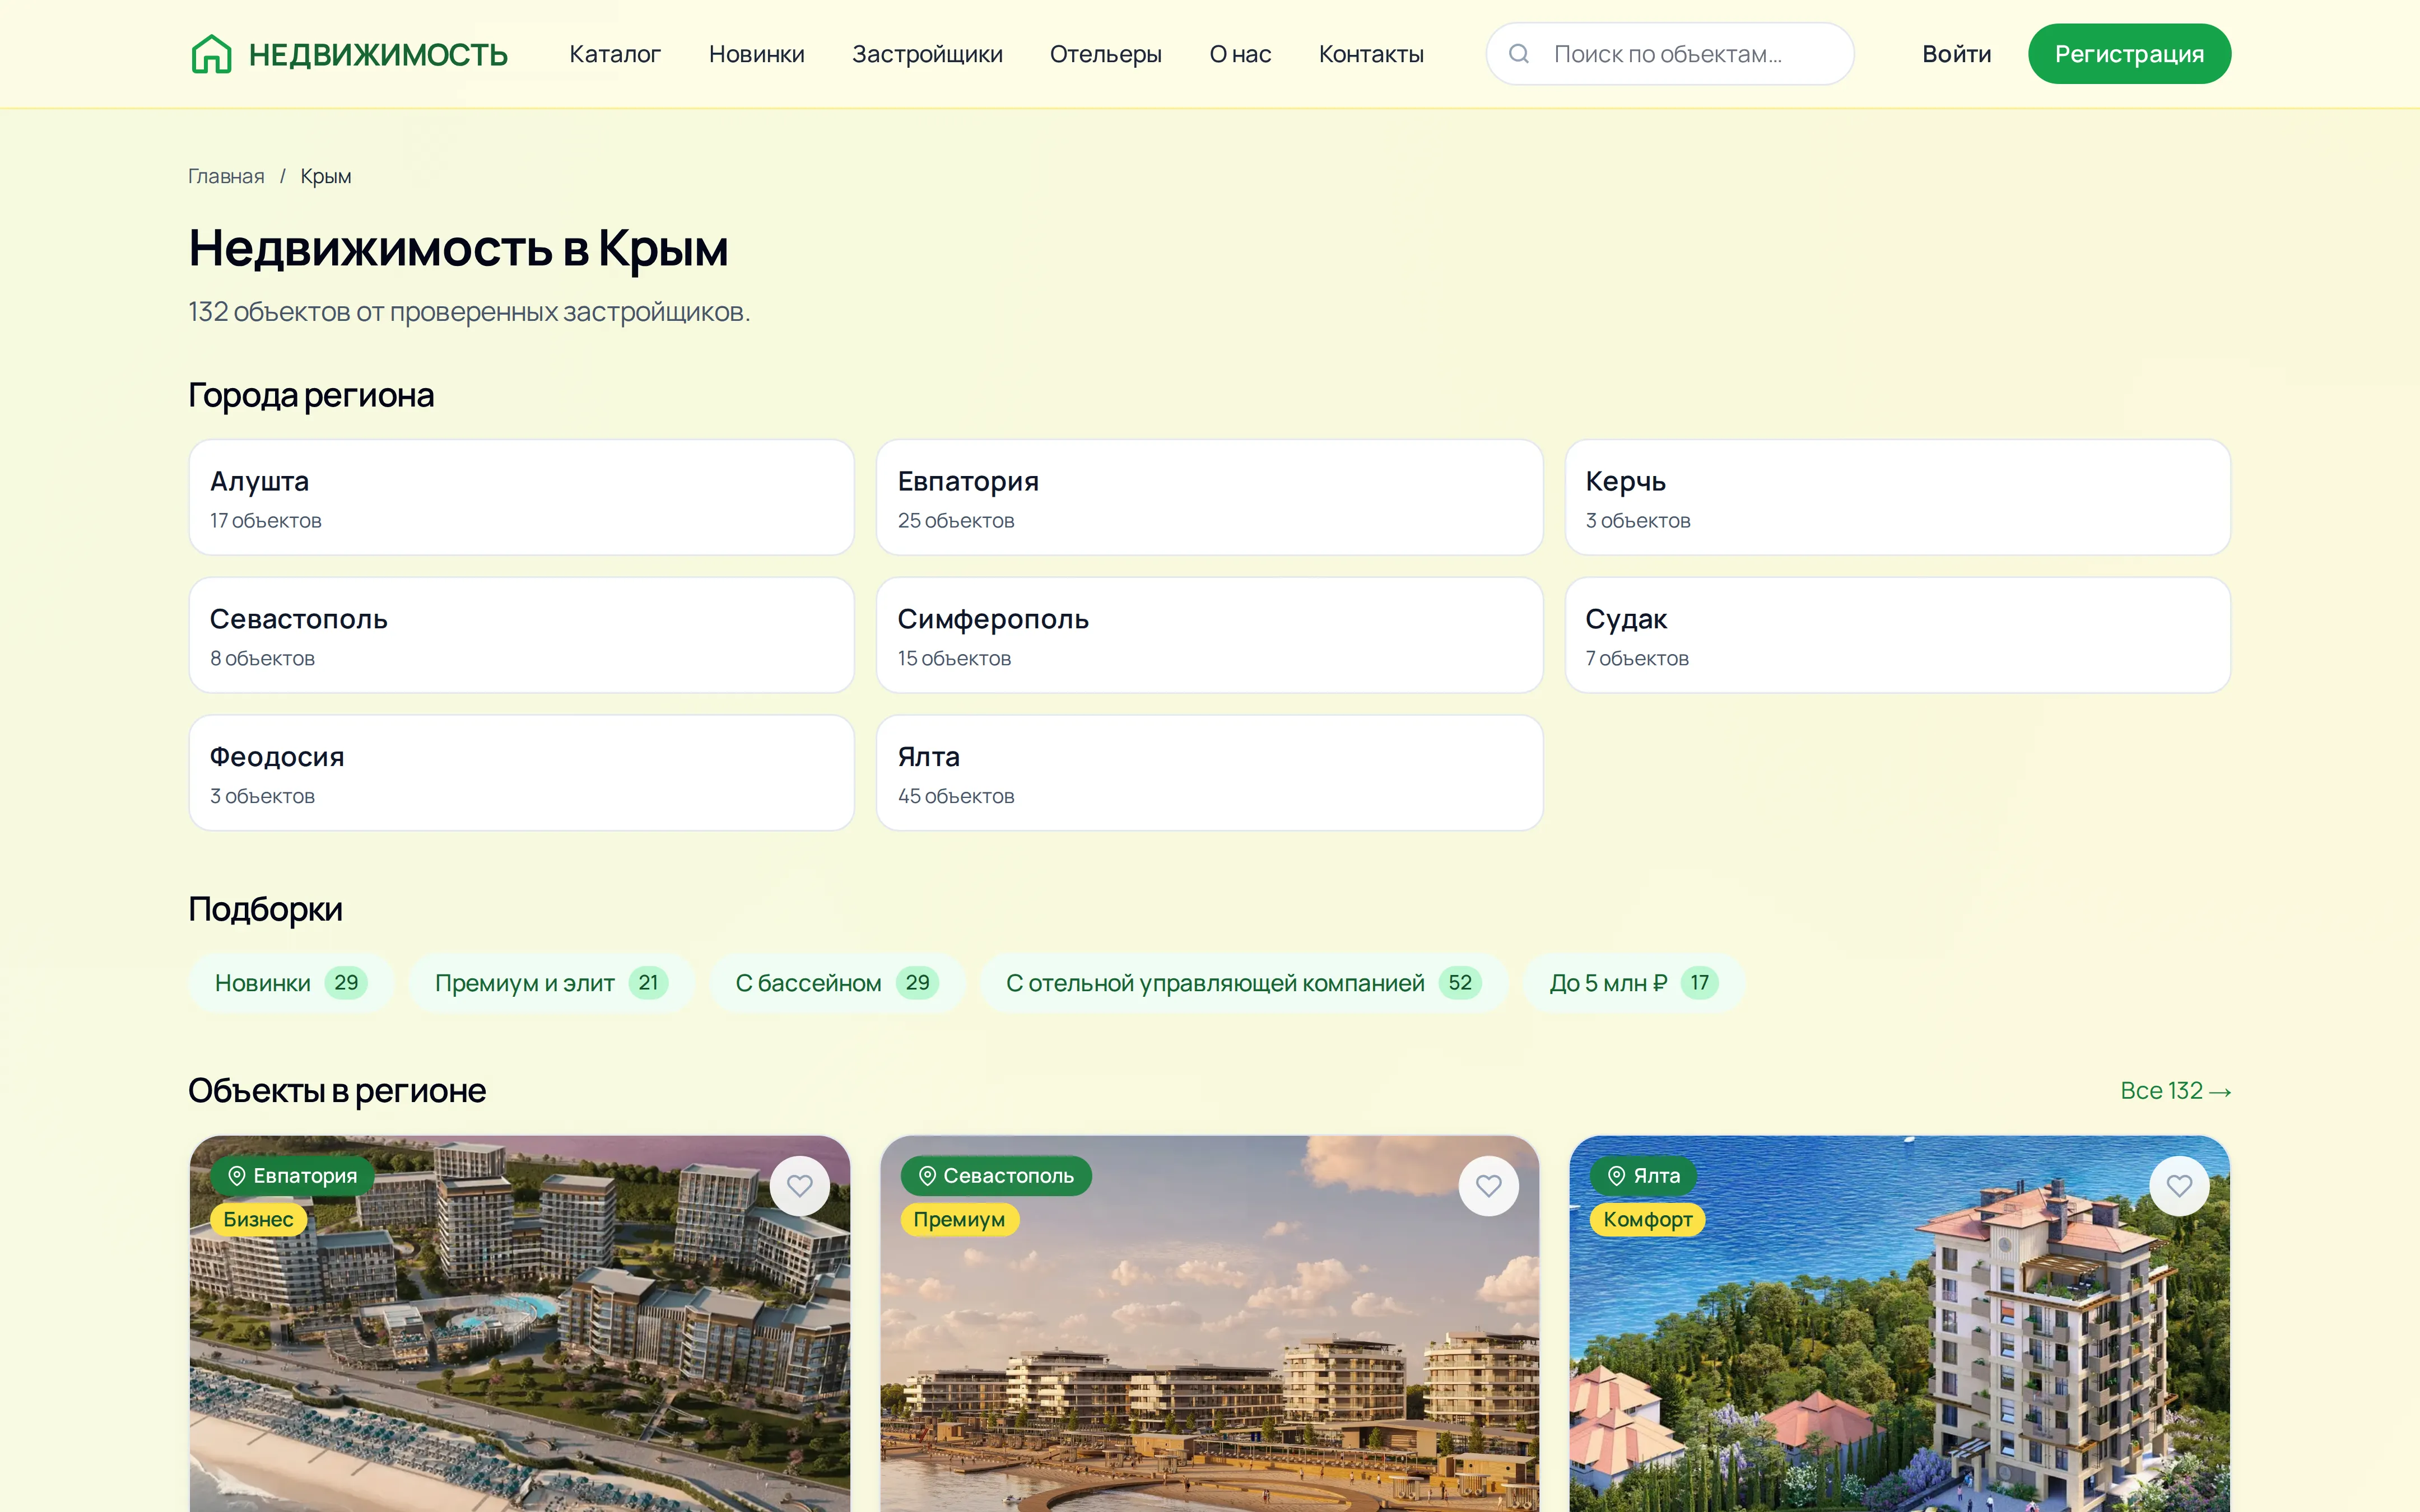The height and width of the screenshot is (1512, 2420).
Task: Click the Ялта location badge on the photo
Action: point(1644,1176)
